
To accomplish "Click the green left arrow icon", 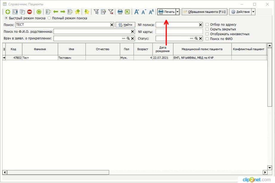I will [56, 12].
